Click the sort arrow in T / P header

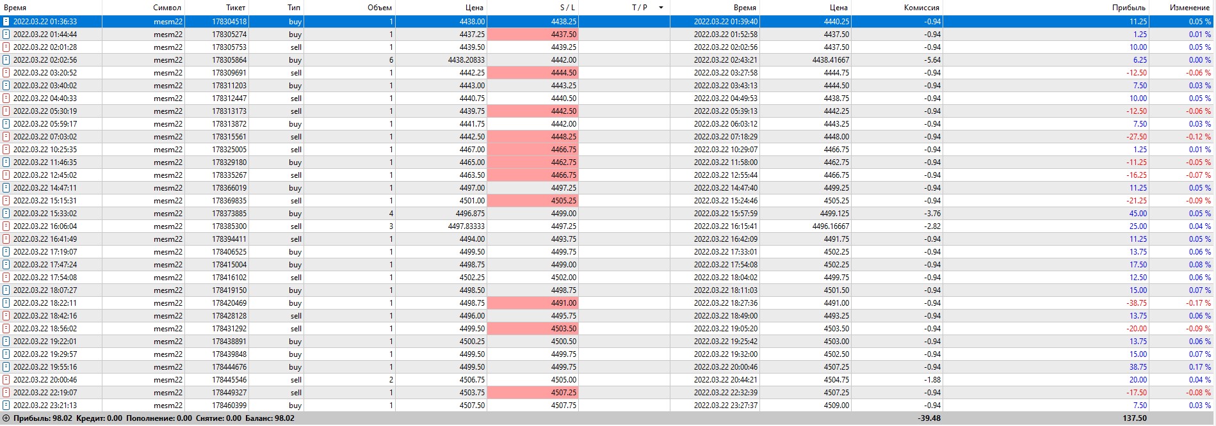point(661,8)
